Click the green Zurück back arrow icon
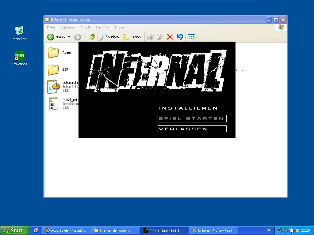This screenshot has height=235, width=314. coord(51,37)
